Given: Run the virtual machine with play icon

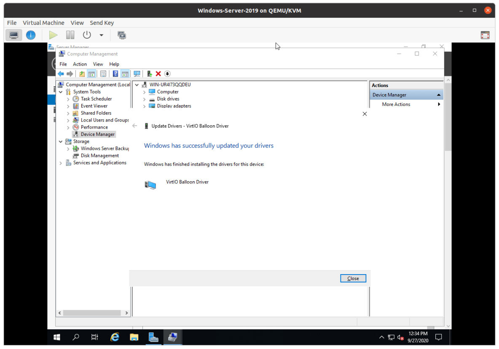Looking at the screenshot, I should pyautogui.click(x=52, y=35).
